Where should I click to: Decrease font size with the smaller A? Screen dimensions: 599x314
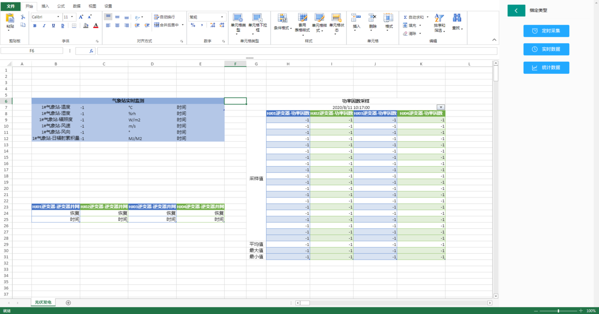click(x=90, y=17)
